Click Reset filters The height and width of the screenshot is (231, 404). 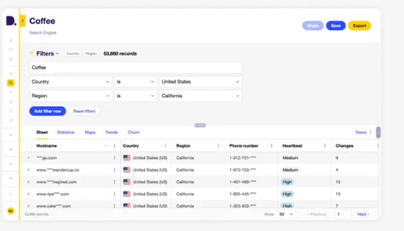pyautogui.click(x=84, y=111)
